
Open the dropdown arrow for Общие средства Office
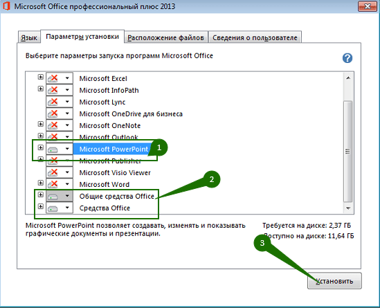tap(67, 196)
